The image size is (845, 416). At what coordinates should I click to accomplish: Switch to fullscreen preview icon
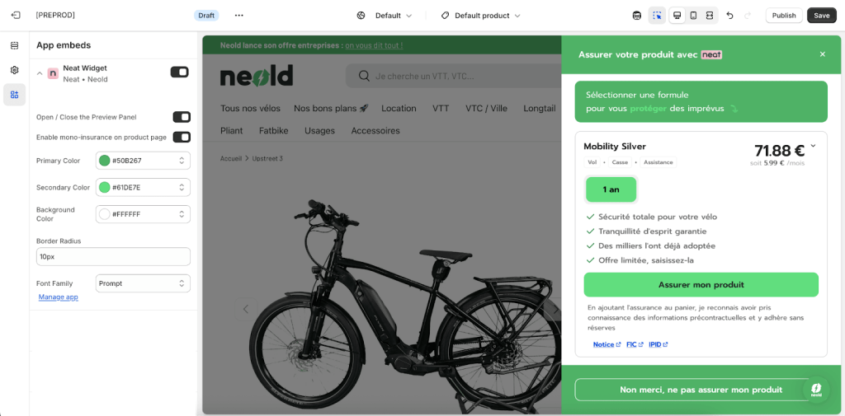[710, 15]
